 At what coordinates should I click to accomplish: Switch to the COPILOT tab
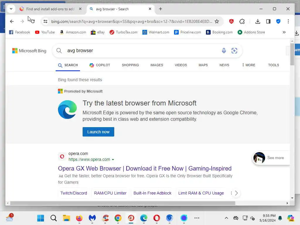click(x=100, y=65)
